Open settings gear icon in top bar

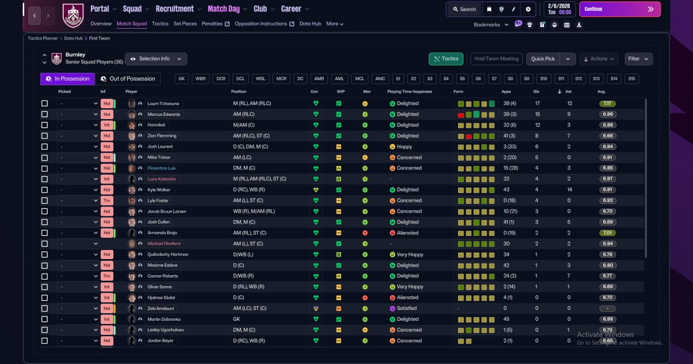point(528,9)
